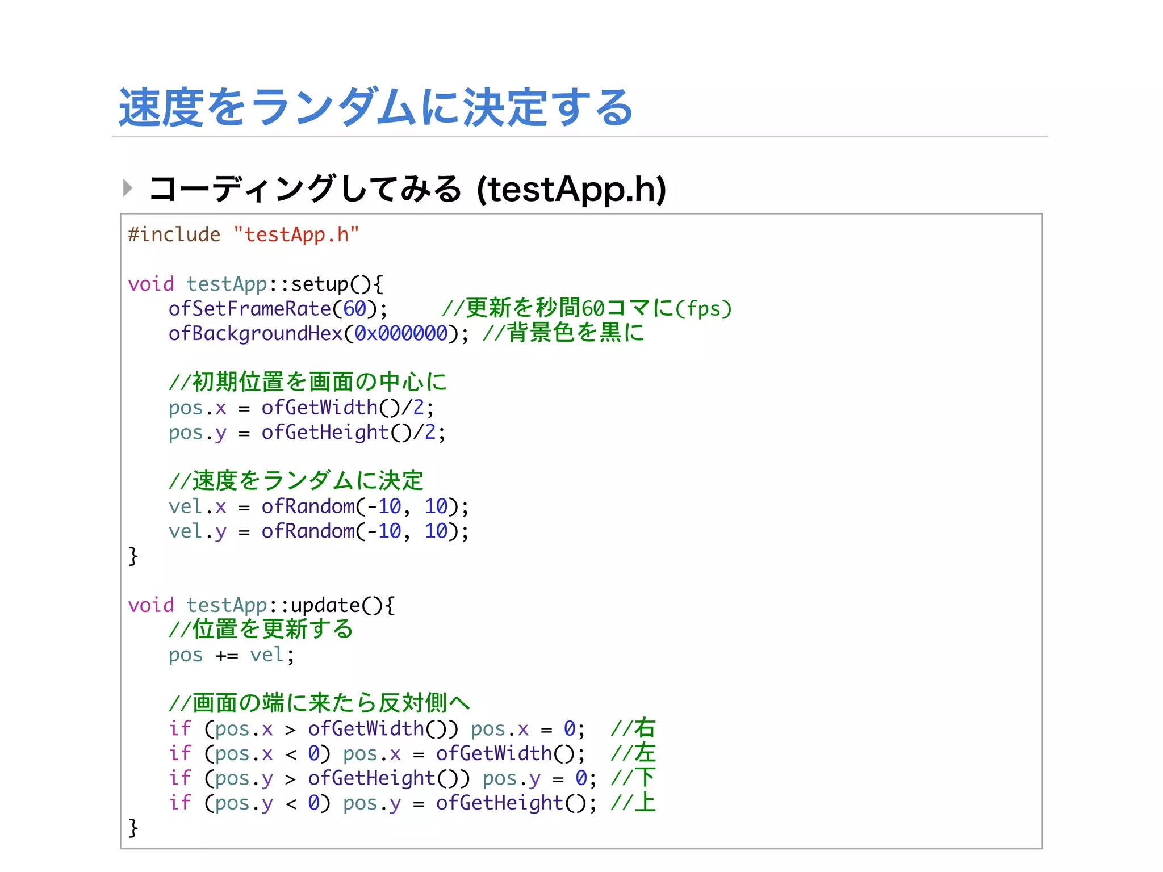Click the comment //右

click(x=633, y=728)
